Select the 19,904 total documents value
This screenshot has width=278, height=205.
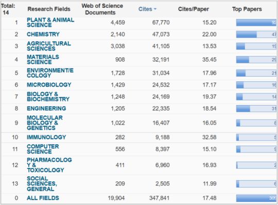pos(116,198)
